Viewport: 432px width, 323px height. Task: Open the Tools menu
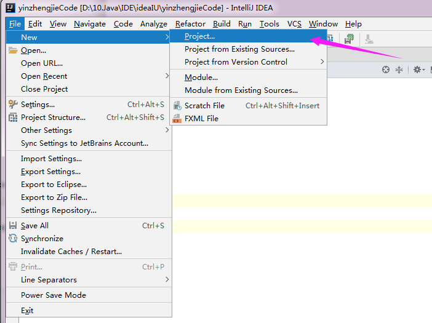point(269,24)
